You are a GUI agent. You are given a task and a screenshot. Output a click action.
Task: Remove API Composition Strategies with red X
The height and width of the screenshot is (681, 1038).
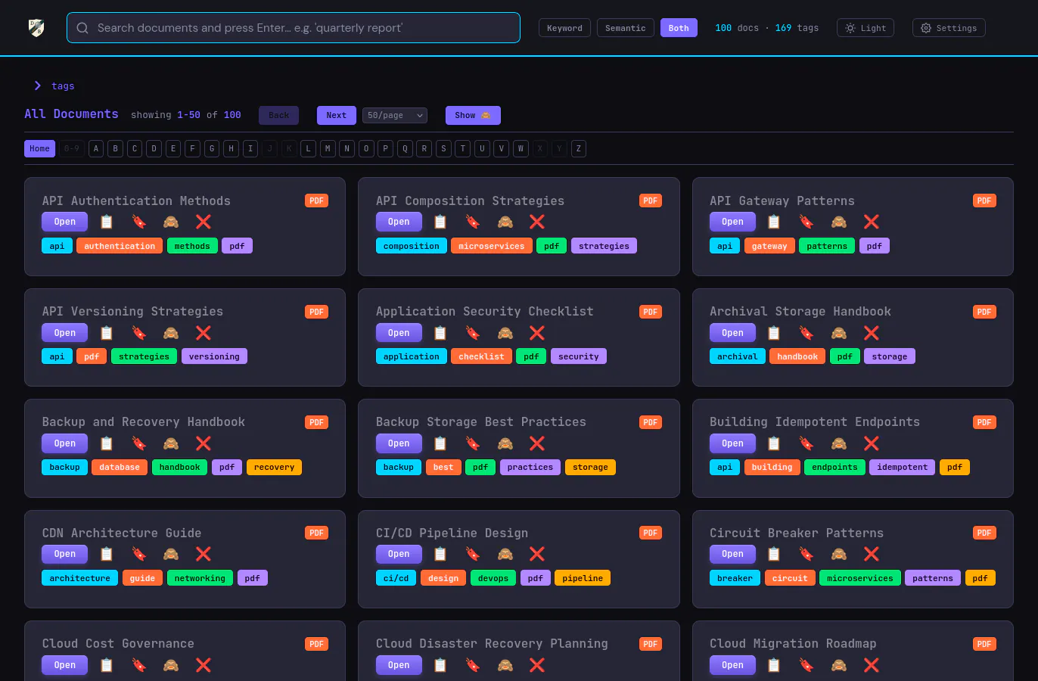tap(537, 222)
